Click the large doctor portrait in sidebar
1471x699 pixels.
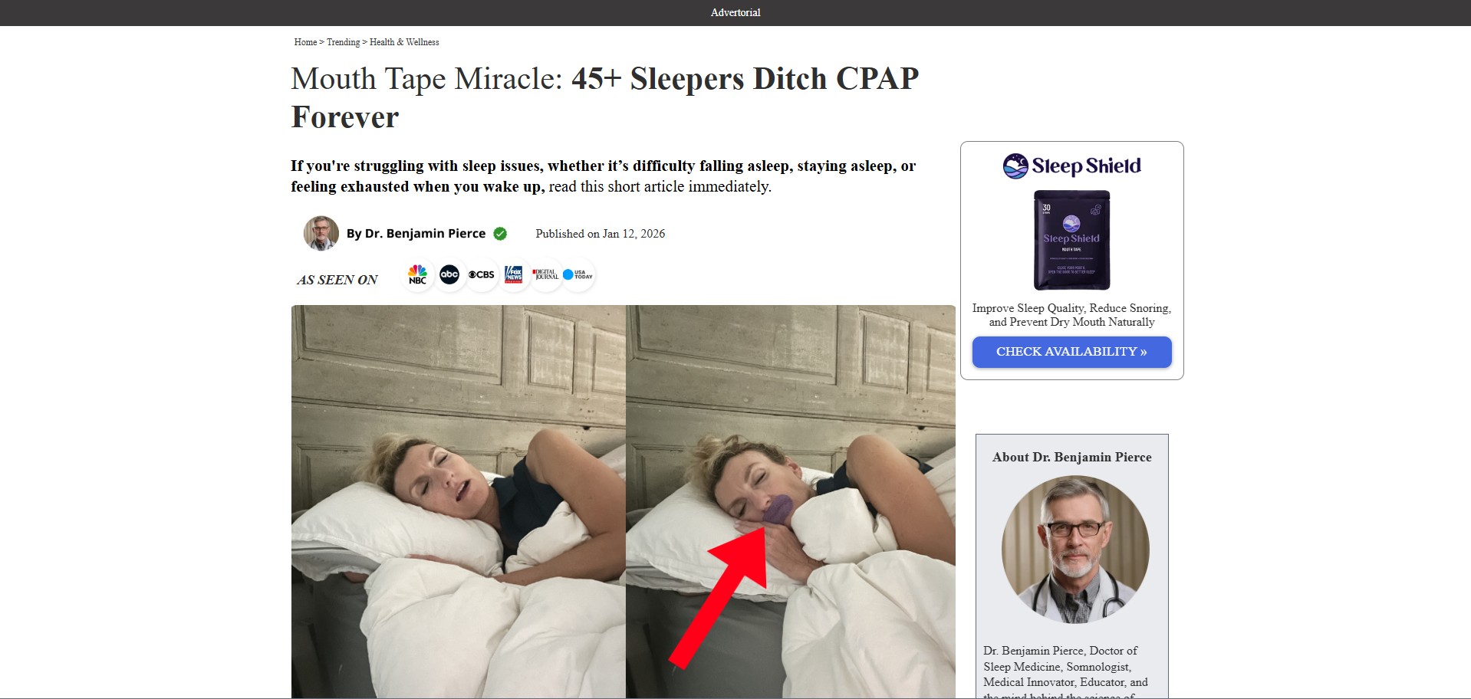point(1075,550)
